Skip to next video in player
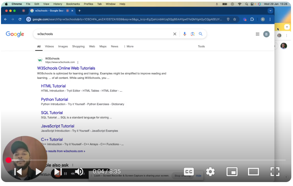Viewport: 293px width, 186px height. coord(58,172)
